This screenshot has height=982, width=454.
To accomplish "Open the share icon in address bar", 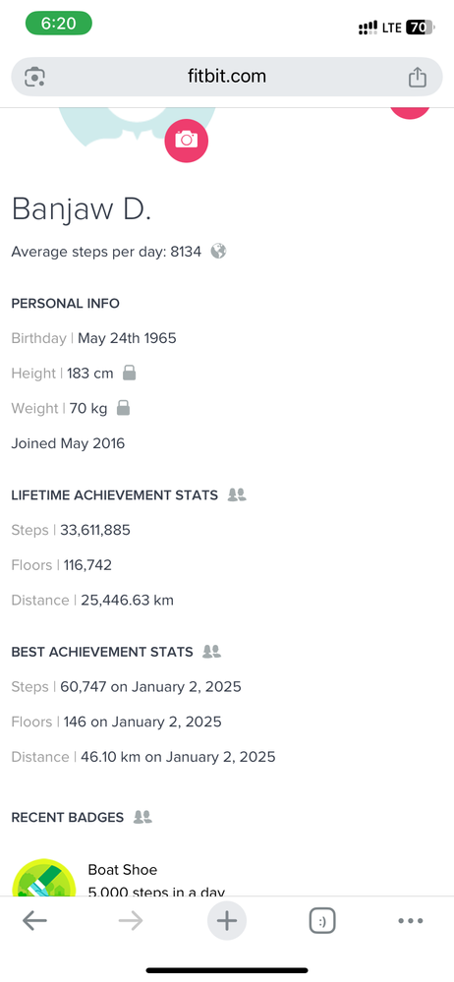I will pyautogui.click(x=417, y=77).
